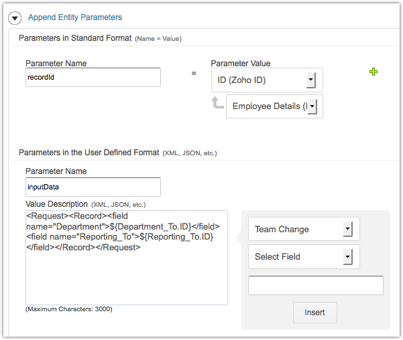
Task: Click the Parameters in Standard Format heading
Action: coord(75,39)
